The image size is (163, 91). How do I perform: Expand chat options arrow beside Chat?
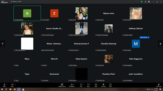pyautogui.click(x=84, y=84)
